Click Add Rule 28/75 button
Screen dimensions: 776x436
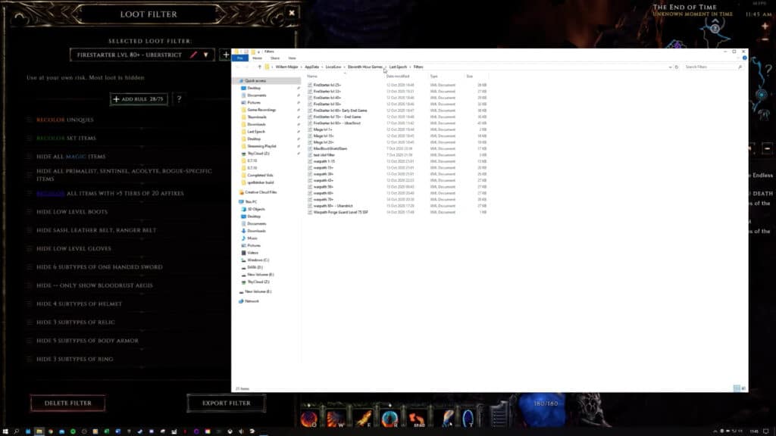click(x=139, y=99)
